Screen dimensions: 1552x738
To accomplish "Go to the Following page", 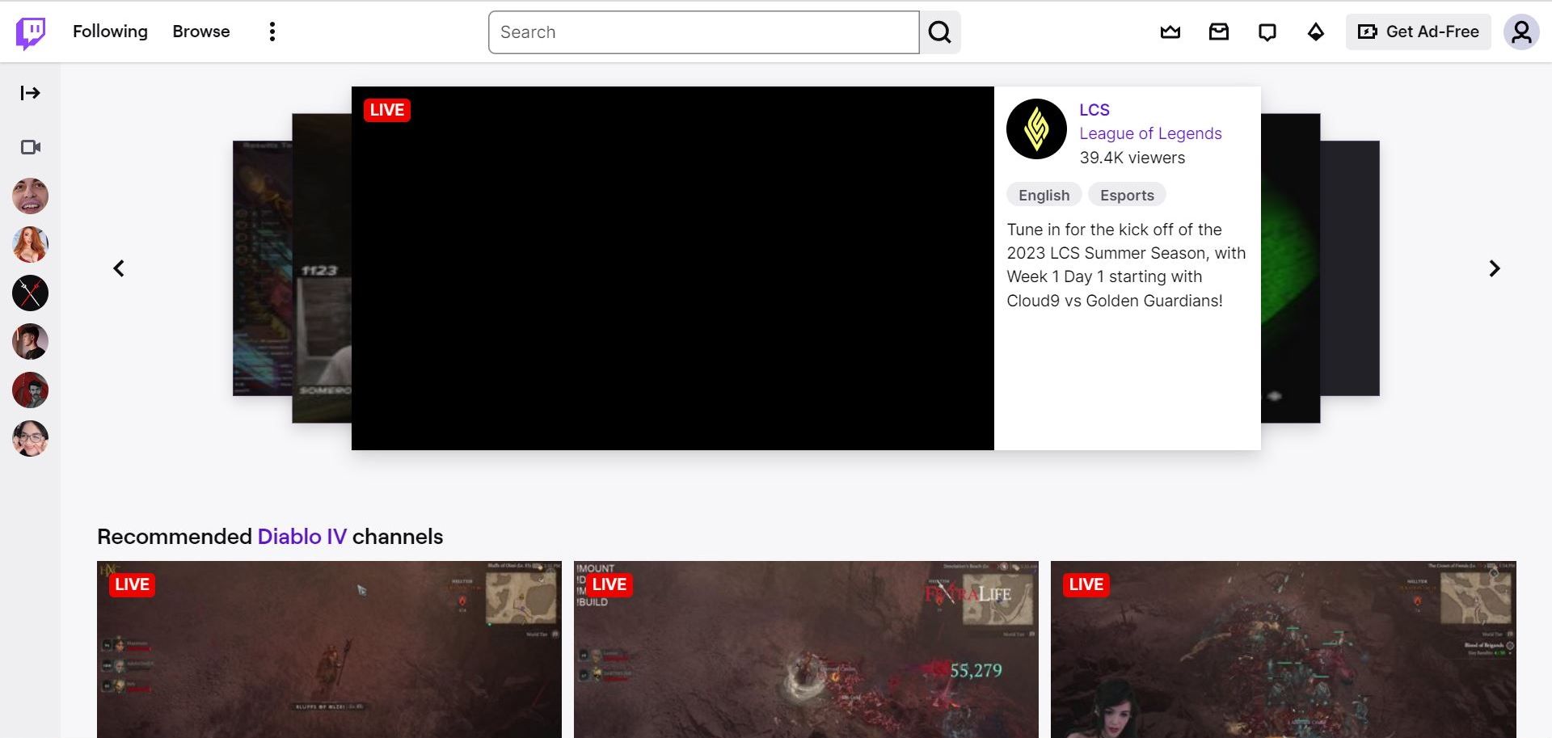I will (x=110, y=32).
